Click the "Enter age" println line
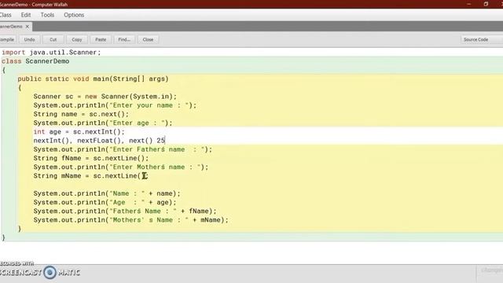This screenshot has height=283, width=503. pyautogui.click(x=103, y=123)
